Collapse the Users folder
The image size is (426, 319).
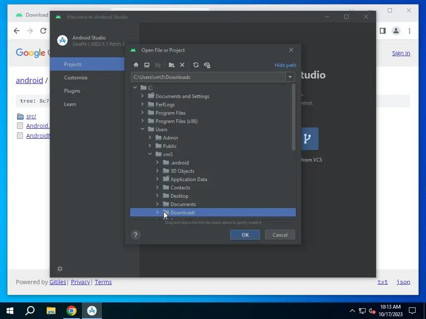[142, 129]
